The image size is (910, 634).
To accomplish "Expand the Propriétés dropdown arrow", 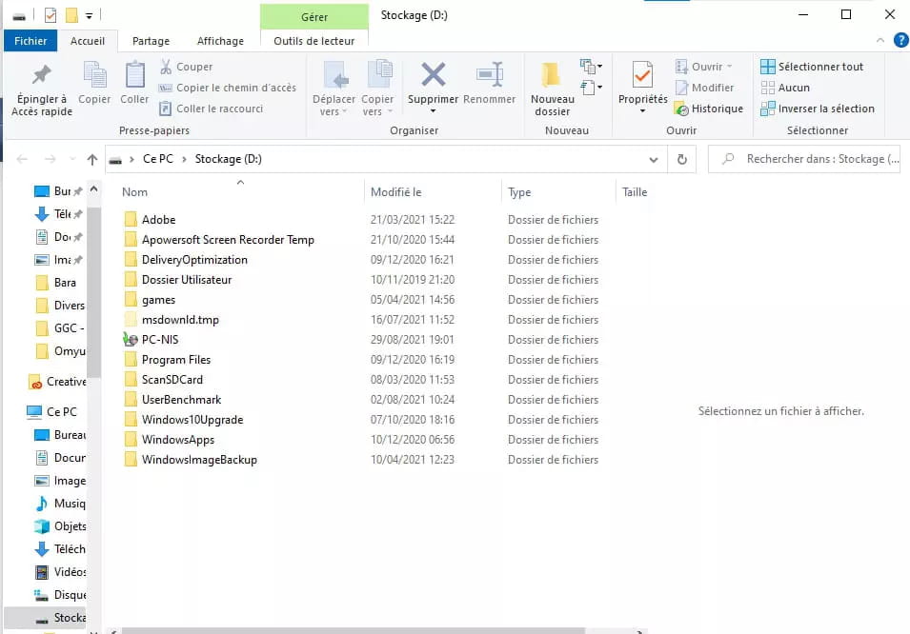I will pos(642,111).
